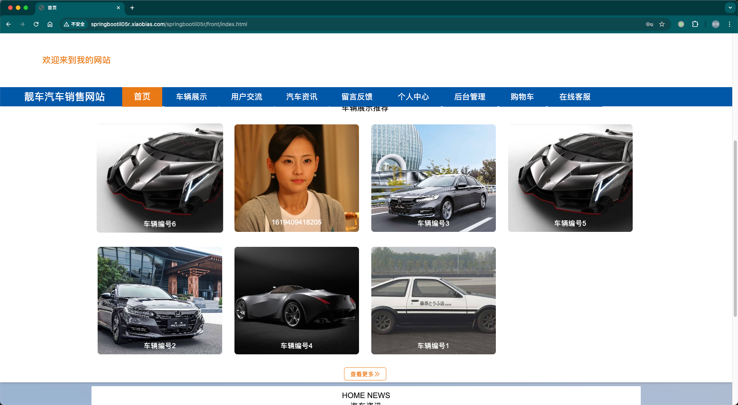Click the HOME NEWS heading
Image resolution: width=738 pixels, height=405 pixels.
(x=366, y=395)
